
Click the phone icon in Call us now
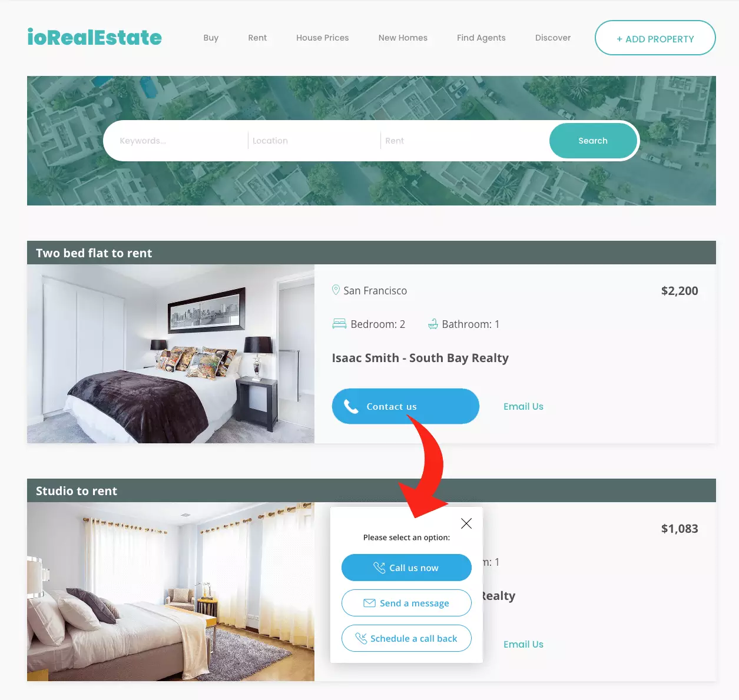point(380,568)
